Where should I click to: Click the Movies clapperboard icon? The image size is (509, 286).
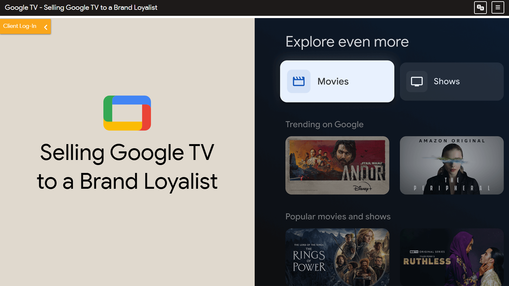pos(298,81)
